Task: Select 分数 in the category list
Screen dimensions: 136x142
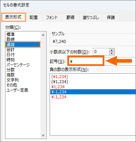Action: (x=23, y=70)
